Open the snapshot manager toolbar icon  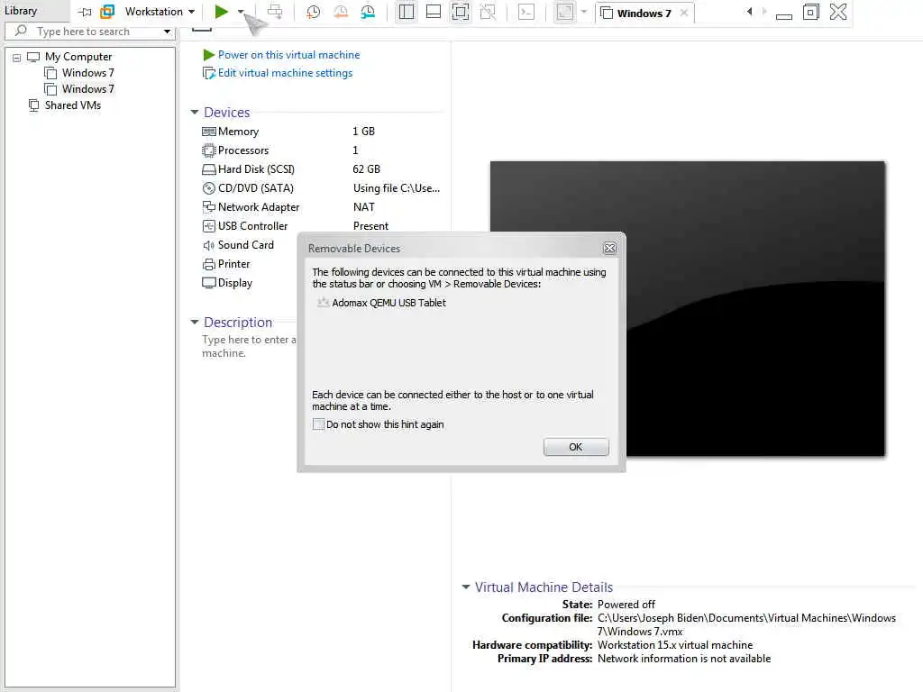pyautogui.click(x=368, y=12)
